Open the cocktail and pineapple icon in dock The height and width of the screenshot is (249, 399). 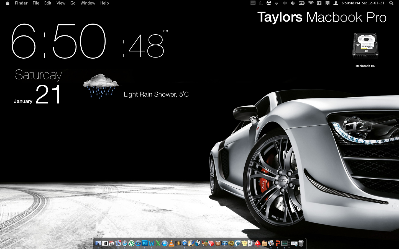point(204,243)
